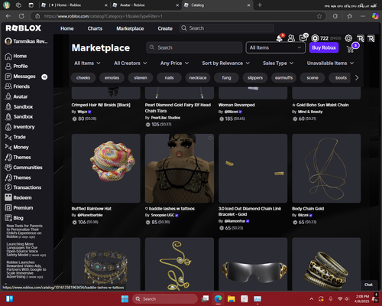Open the Body Chain Gold thumbnail
The image size is (382, 306).
(326, 168)
